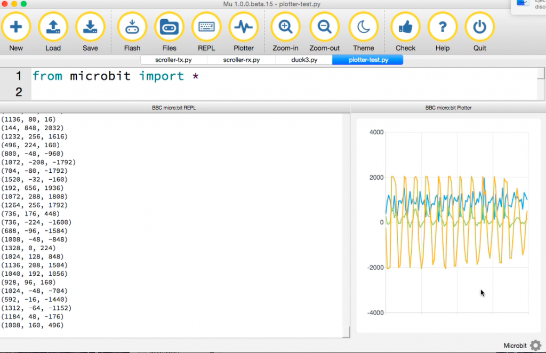Click the Microbit mode label

coord(515,346)
